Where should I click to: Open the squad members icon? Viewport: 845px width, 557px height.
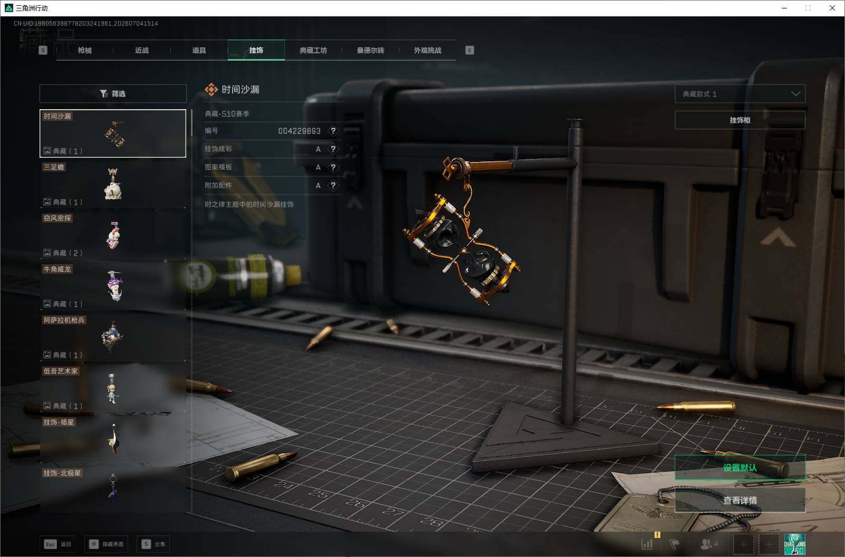(x=709, y=544)
